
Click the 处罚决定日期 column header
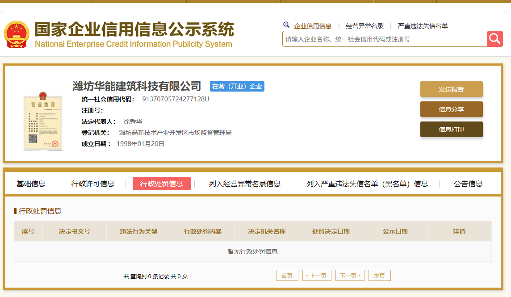tap(331, 231)
